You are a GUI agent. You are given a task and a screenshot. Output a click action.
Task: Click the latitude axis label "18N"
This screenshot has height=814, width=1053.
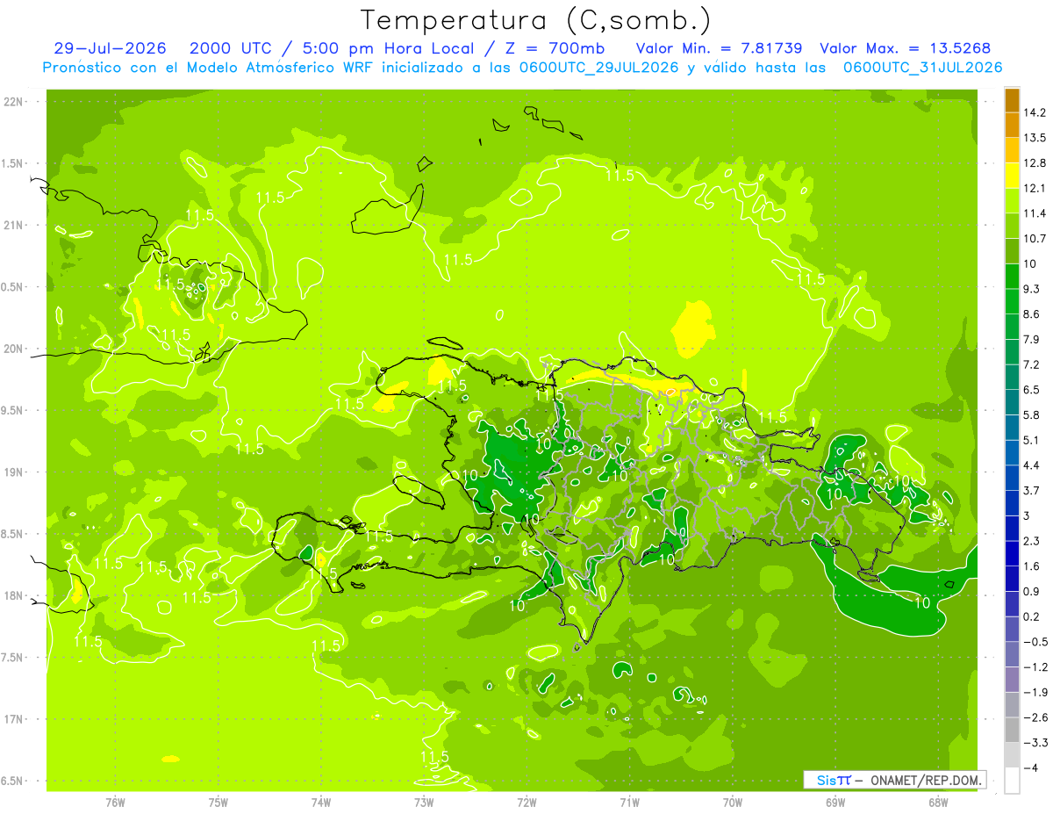14,595
